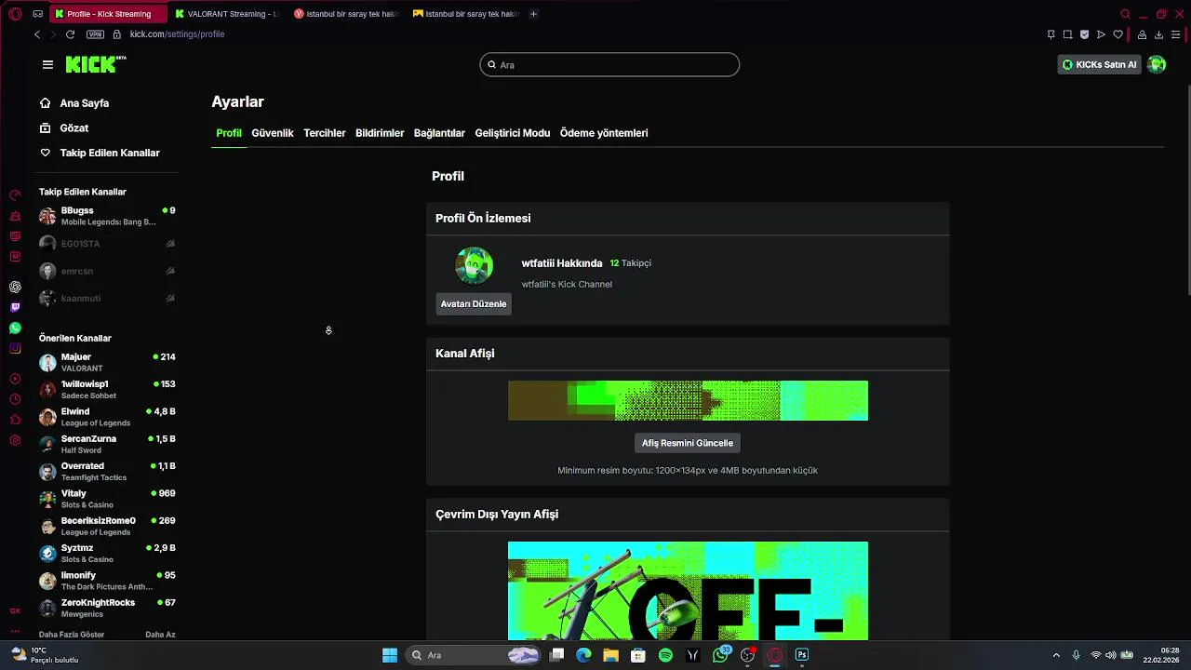Open File Explorer from the taskbar
The width and height of the screenshot is (1191, 670).
610,655
